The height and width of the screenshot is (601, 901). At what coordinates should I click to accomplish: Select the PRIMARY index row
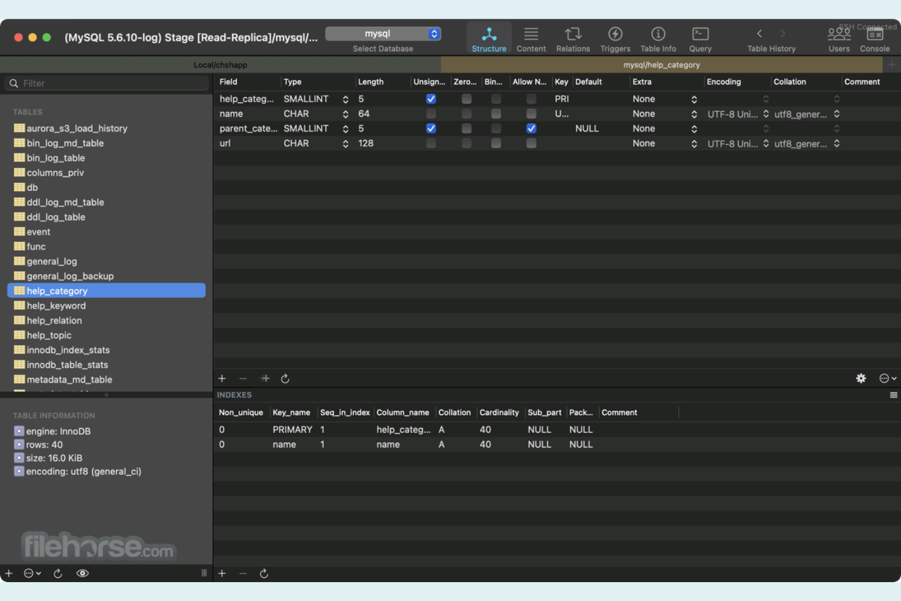click(x=556, y=430)
